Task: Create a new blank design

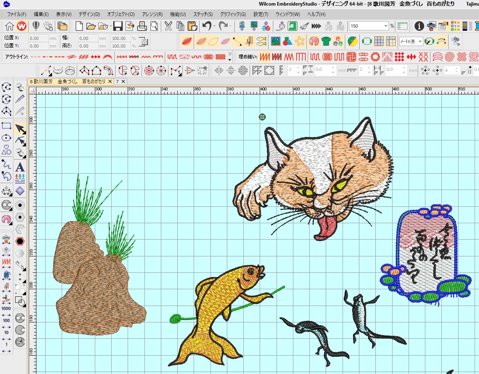Action: click(x=79, y=26)
